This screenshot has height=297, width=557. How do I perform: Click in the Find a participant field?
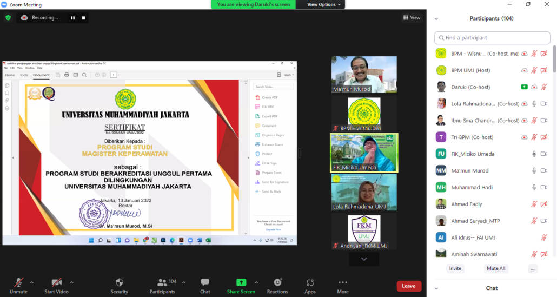click(x=492, y=38)
